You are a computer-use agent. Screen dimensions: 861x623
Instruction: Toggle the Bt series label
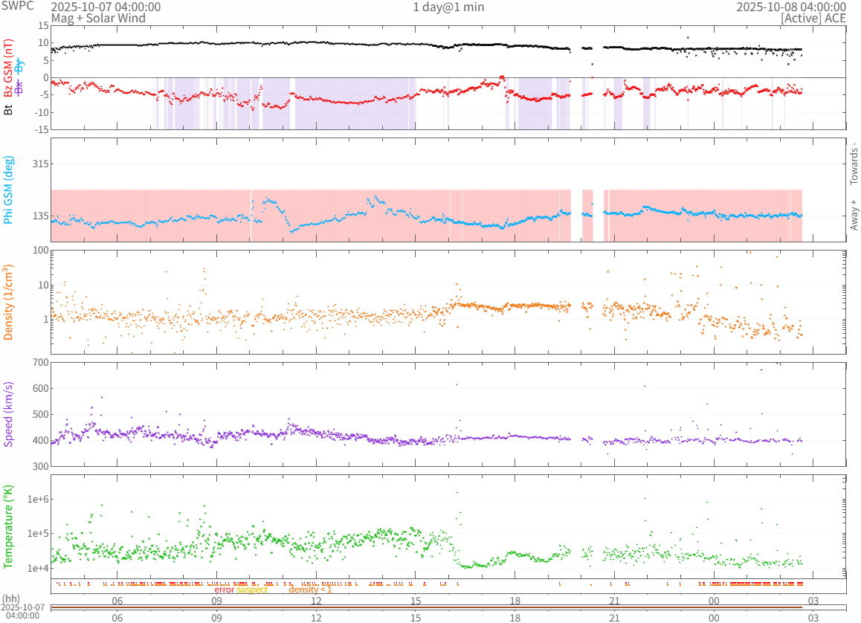[x=9, y=109]
